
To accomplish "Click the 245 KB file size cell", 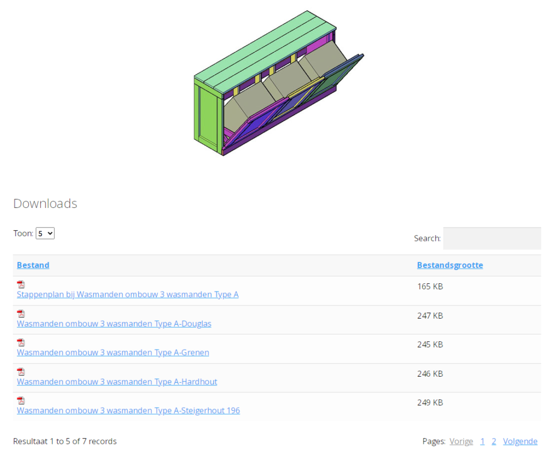I will click(x=430, y=345).
